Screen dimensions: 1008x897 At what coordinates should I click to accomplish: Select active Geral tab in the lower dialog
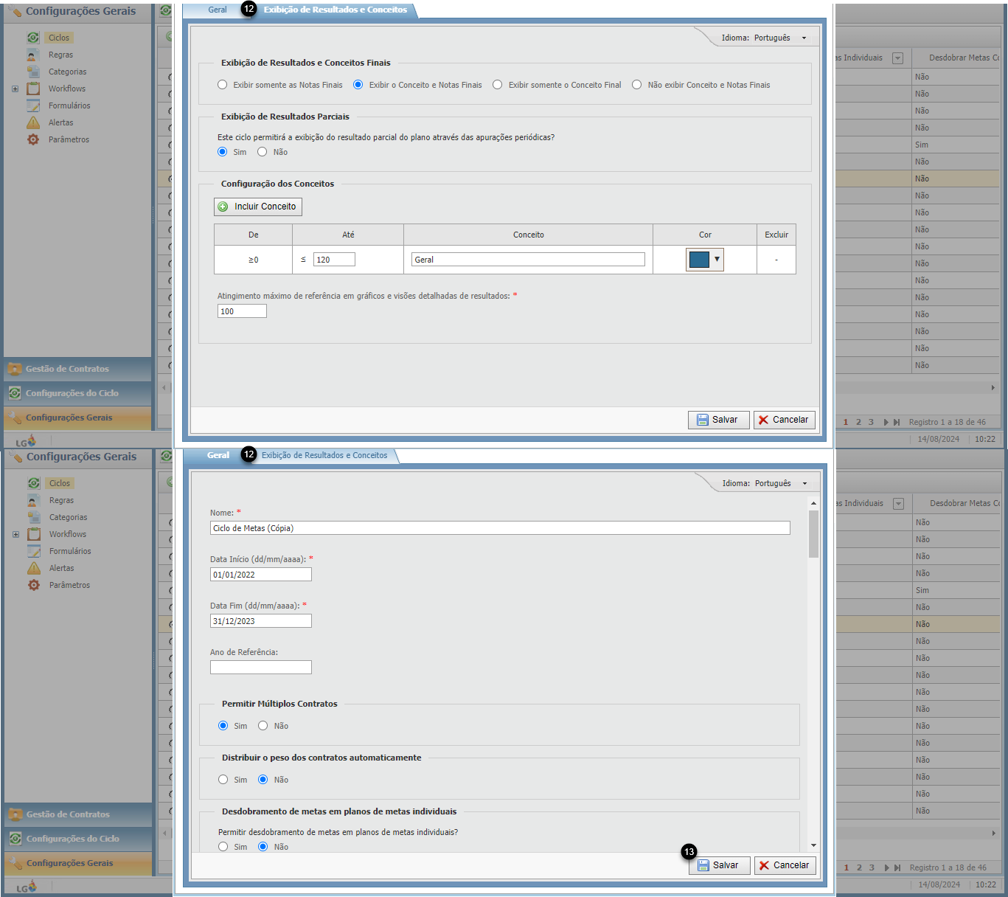(218, 455)
